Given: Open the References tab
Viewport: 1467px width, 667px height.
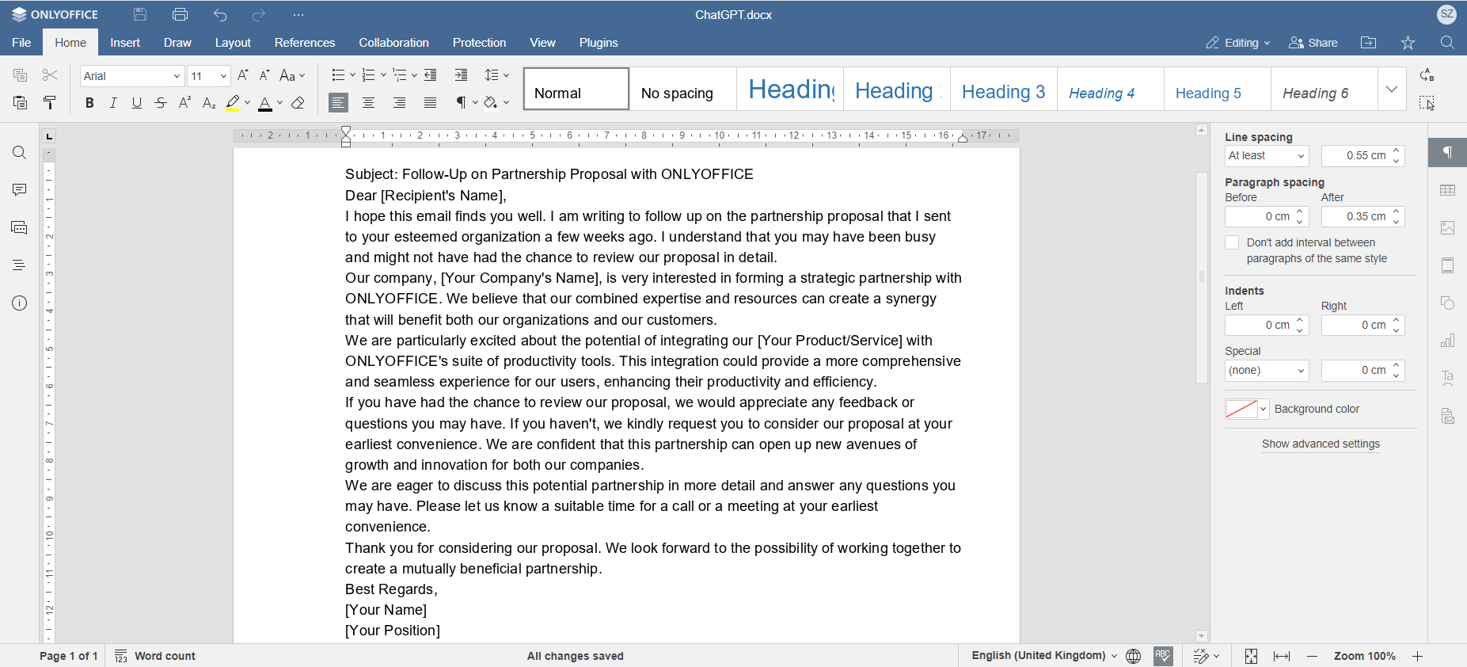Looking at the screenshot, I should (304, 43).
